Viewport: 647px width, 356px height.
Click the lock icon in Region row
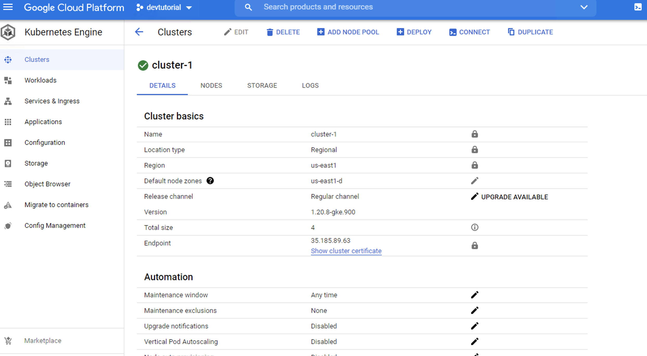[x=475, y=165]
